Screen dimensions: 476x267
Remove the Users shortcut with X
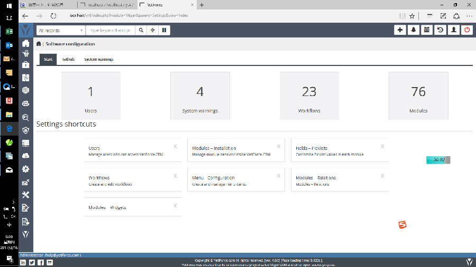[x=175, y=147]
